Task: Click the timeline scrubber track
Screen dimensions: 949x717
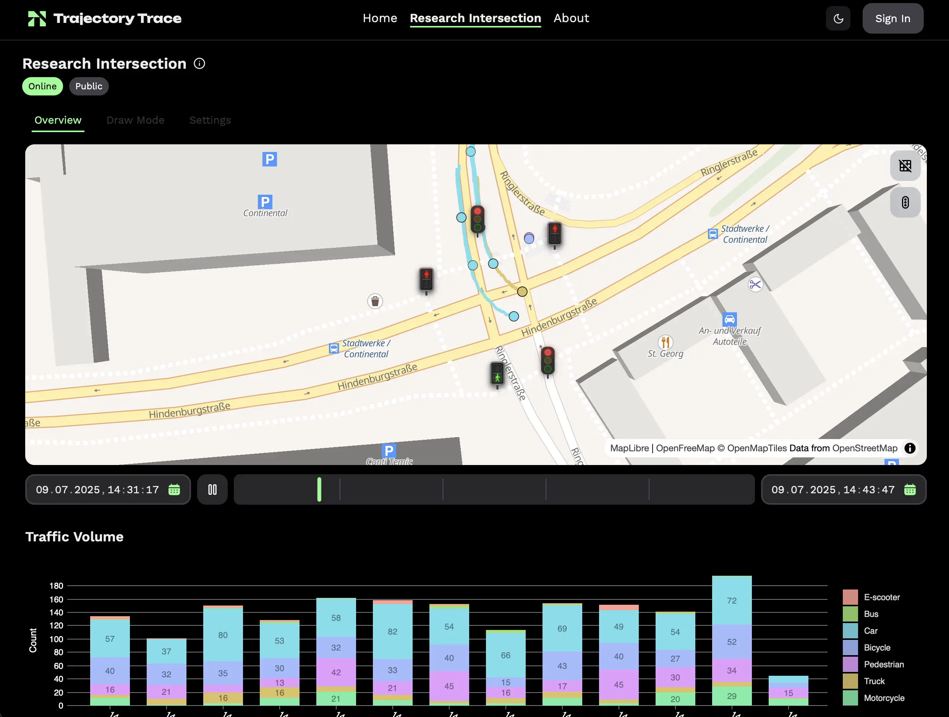Action: tap(493, 489)
